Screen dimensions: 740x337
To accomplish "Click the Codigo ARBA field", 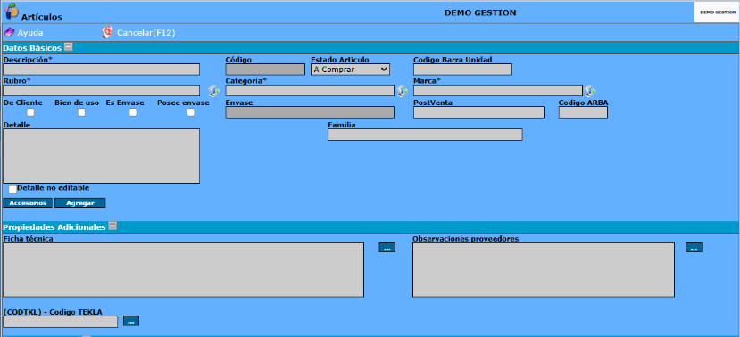I will coord(583,112).
